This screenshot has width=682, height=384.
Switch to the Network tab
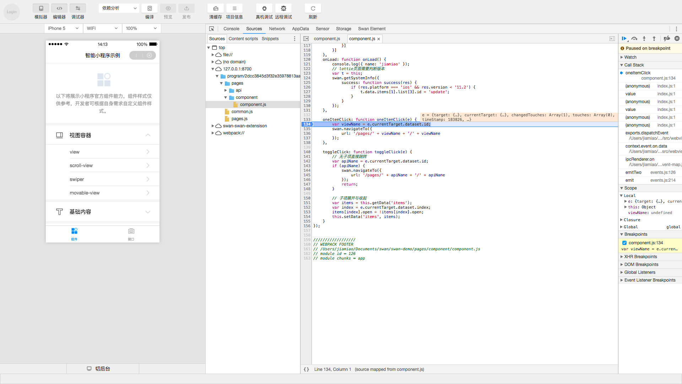[x=277, y=29]
